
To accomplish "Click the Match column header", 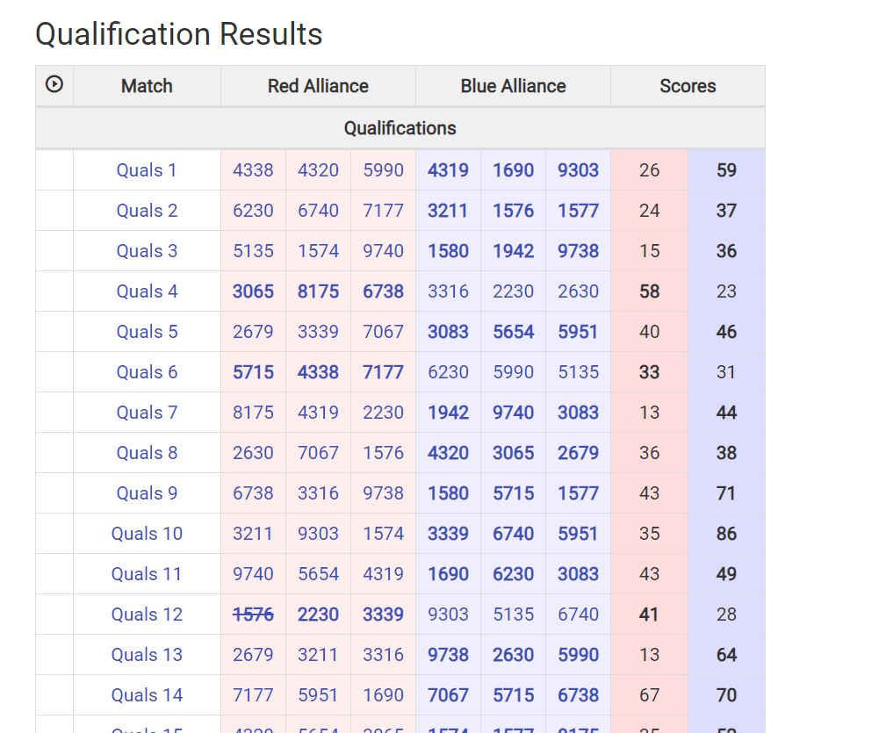I will (x=147, y=86).
